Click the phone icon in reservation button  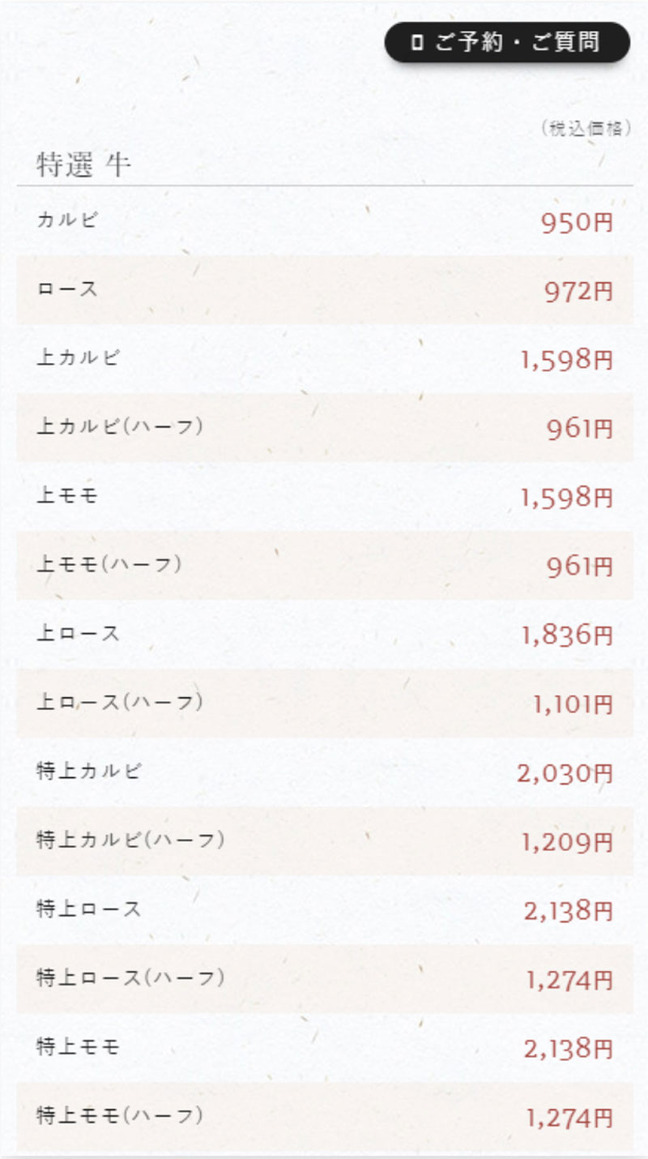[x=417, y=42]
